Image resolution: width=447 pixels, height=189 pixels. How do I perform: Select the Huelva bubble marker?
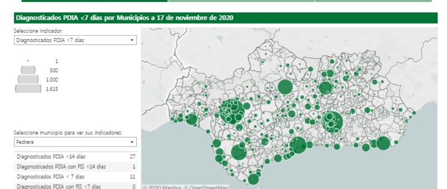(x=192, y=120)
